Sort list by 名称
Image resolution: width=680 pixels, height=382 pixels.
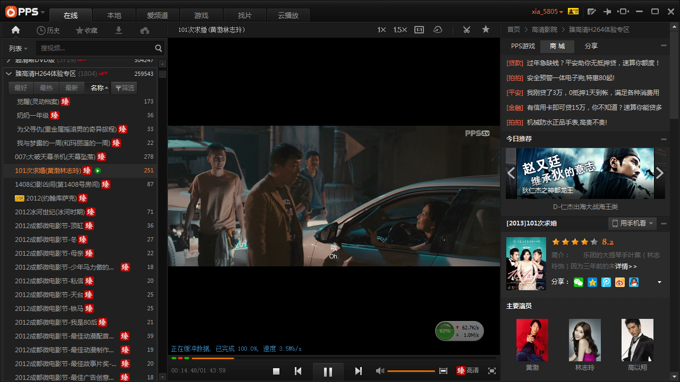[x=99, y=88]
